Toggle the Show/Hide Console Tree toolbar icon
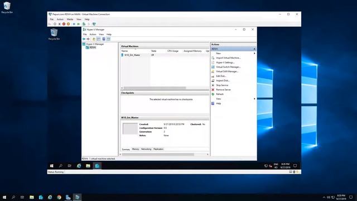357x201 pixels. 99,39
